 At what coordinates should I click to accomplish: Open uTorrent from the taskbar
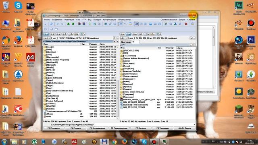point(34,142)
